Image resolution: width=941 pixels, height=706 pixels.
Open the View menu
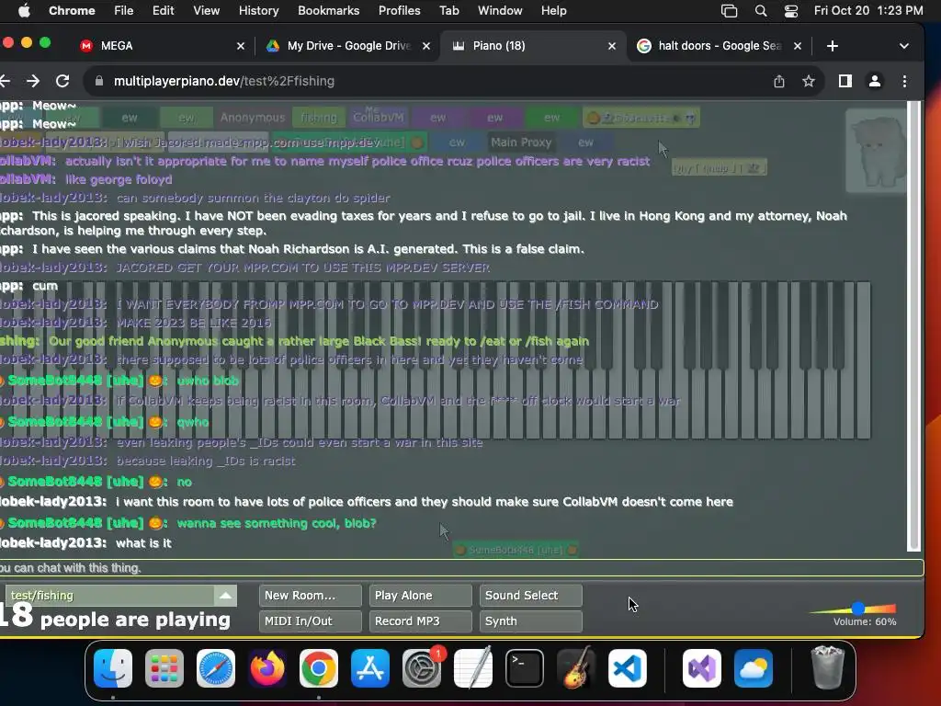pos(206,11)
